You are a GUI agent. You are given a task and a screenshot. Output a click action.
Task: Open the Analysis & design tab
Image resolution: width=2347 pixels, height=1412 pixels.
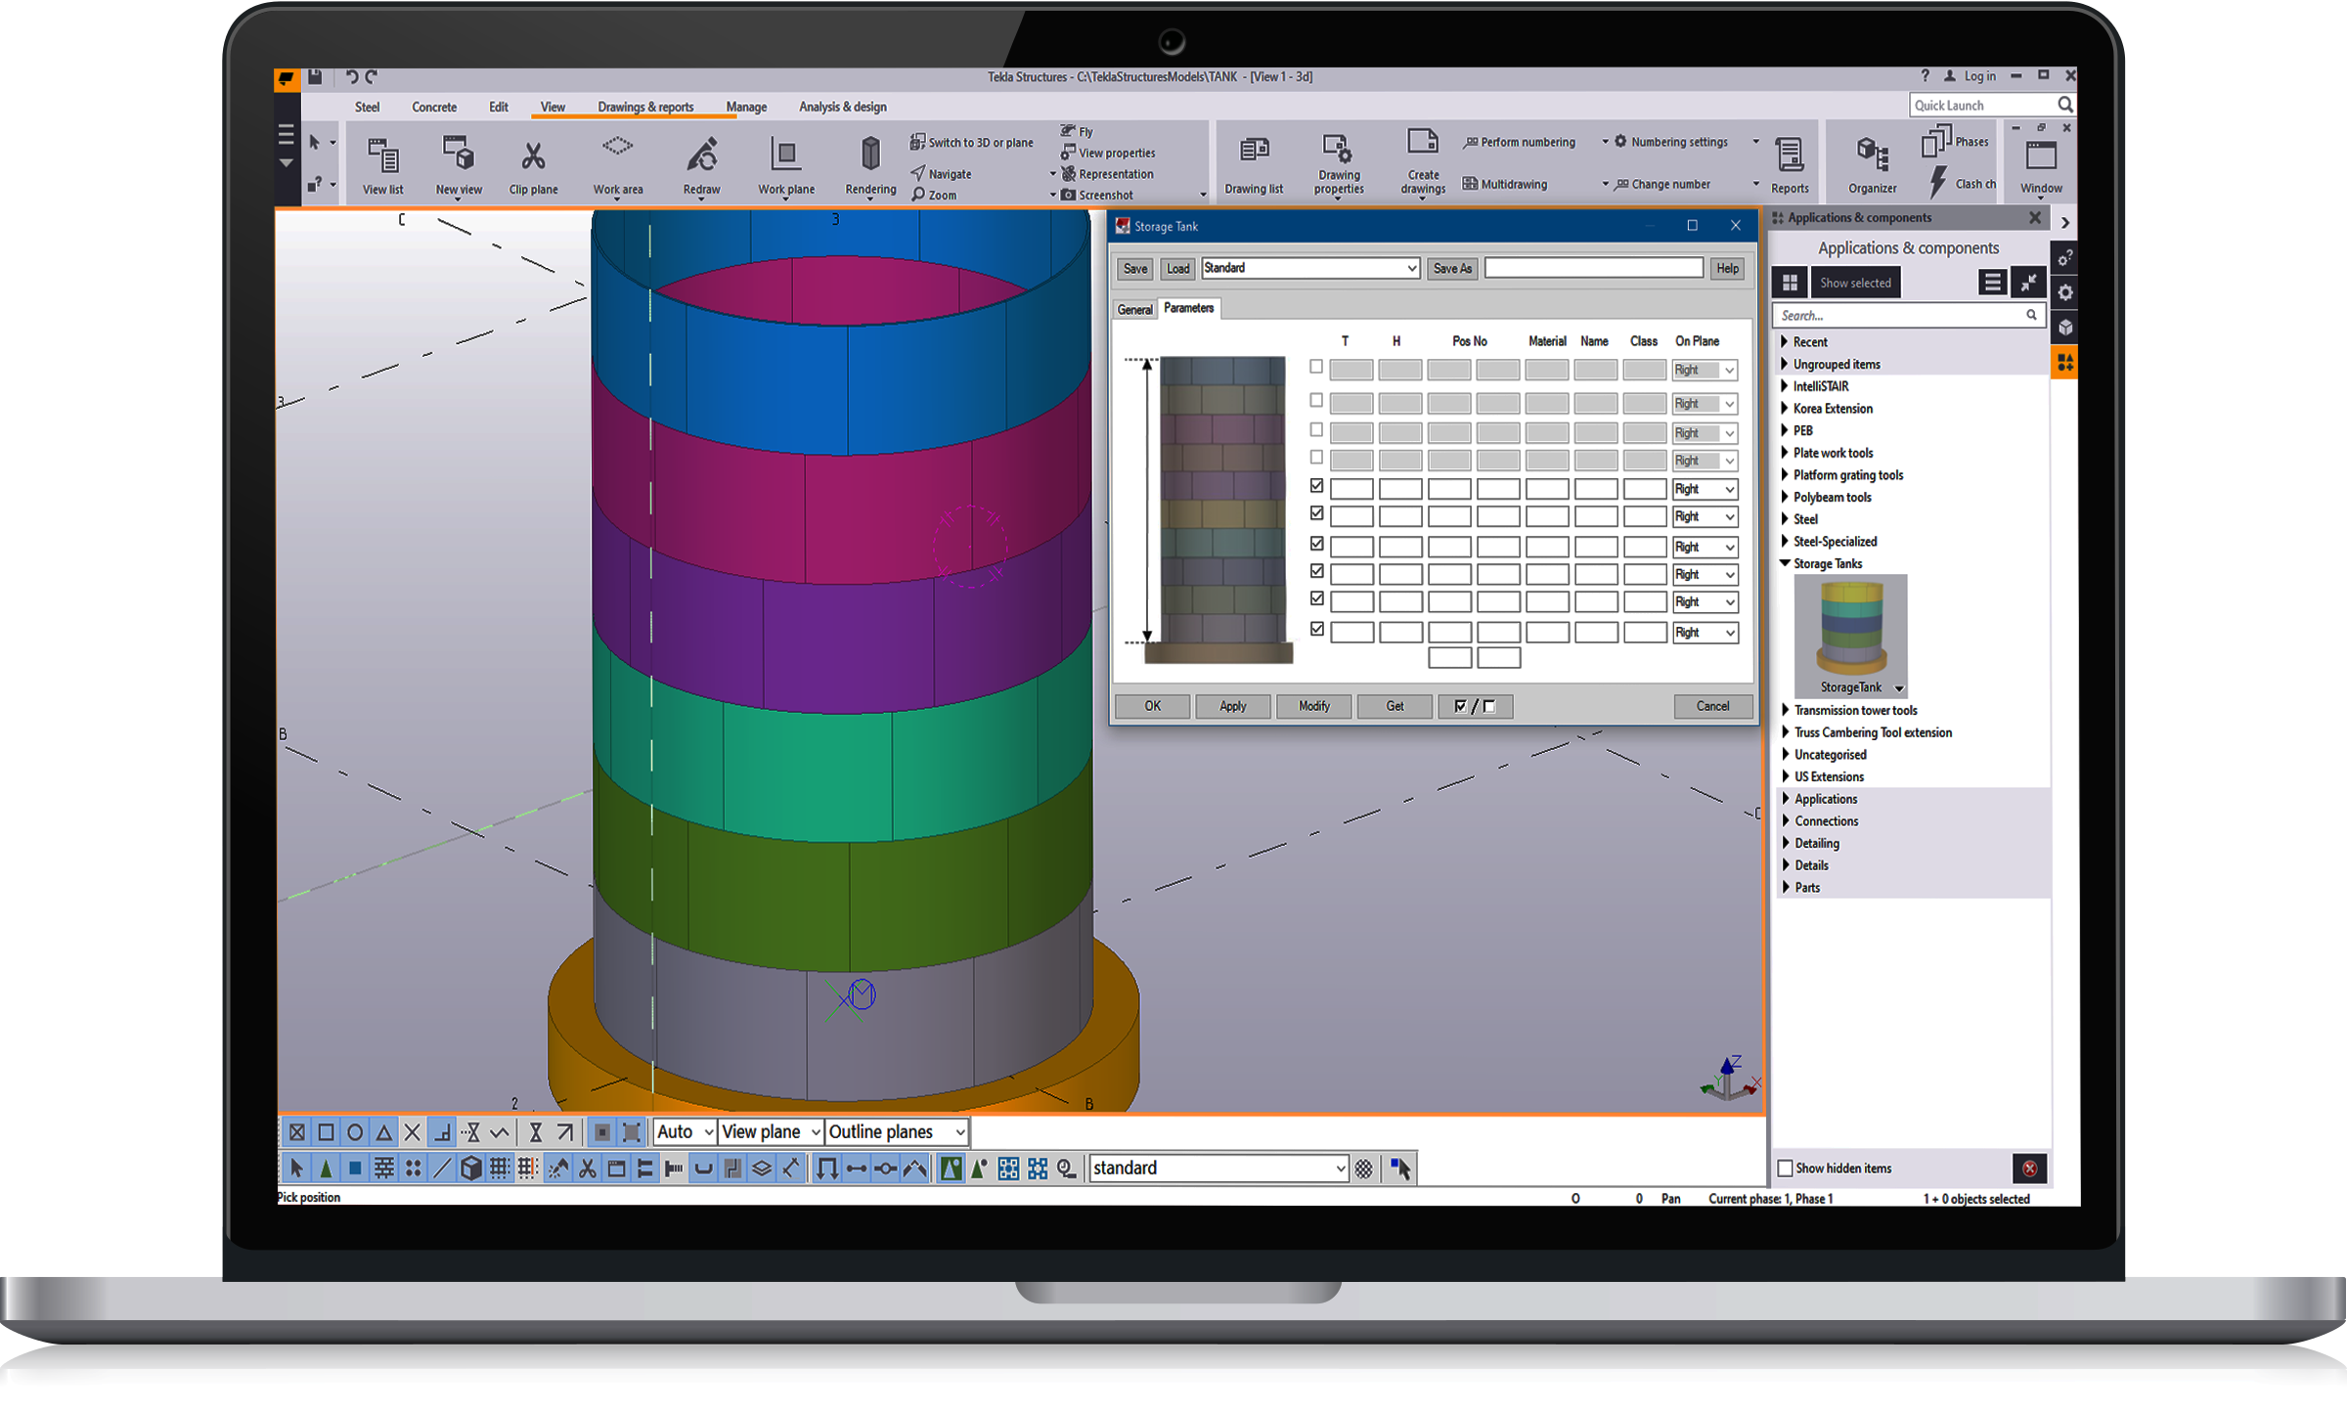click(843, 107)
